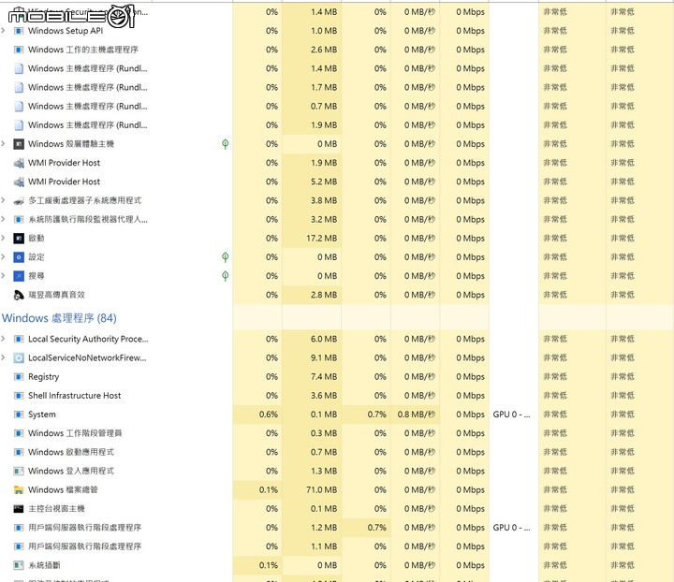The image size is (674, 582).
Task: Expand the LocalServiceNoNetworkFirewall service group
Action: point(4,358)
